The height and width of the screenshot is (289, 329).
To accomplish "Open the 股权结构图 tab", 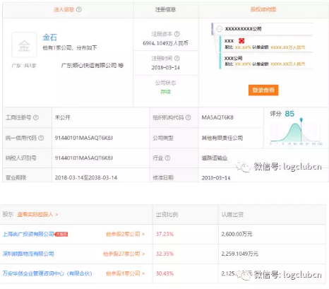I will point(263,10).
